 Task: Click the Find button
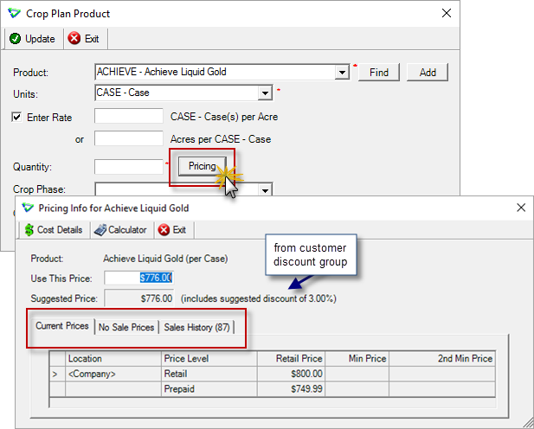coord(379,72)
